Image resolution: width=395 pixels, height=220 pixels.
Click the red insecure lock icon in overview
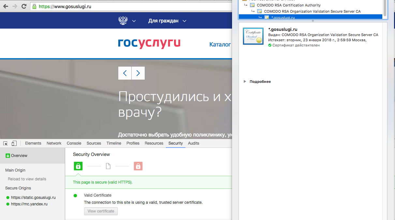click(x=138, y=166)
